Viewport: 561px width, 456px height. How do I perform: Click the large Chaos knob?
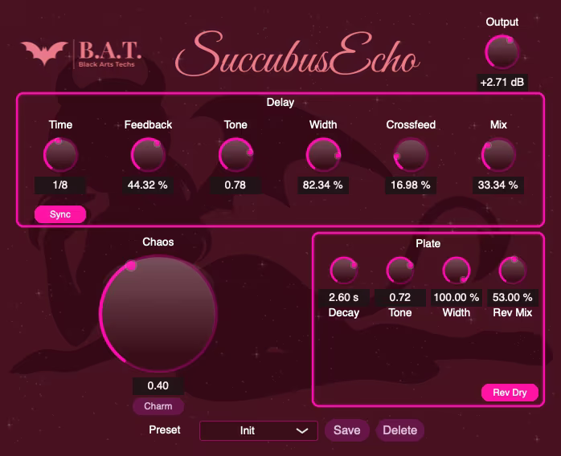pyautogui.click(x=158, y=313)
